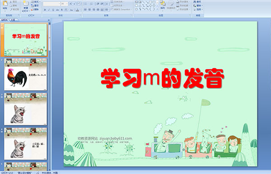271x174 pixels.
Task: Click the Arrange objects icon
Action: 162,5
